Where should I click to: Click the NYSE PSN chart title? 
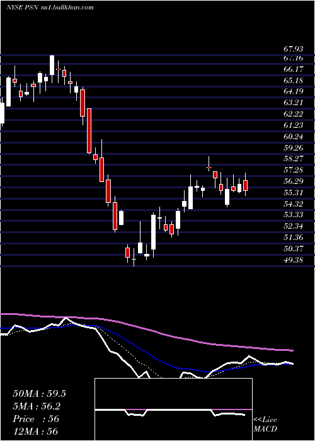pyautogui.click(x=50, y=8)
